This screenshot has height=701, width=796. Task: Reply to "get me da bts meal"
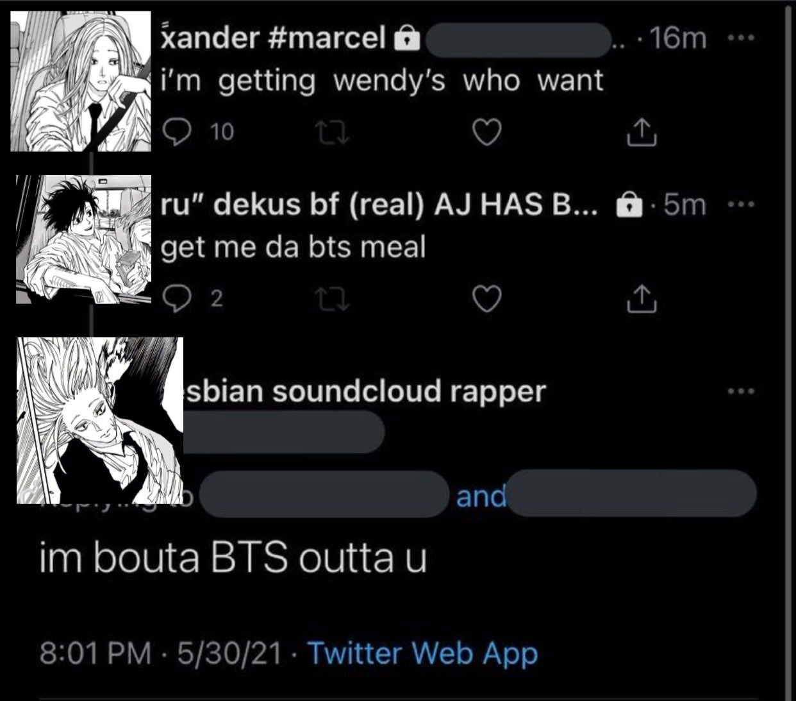pyautogui.click(x=174, y=298)
